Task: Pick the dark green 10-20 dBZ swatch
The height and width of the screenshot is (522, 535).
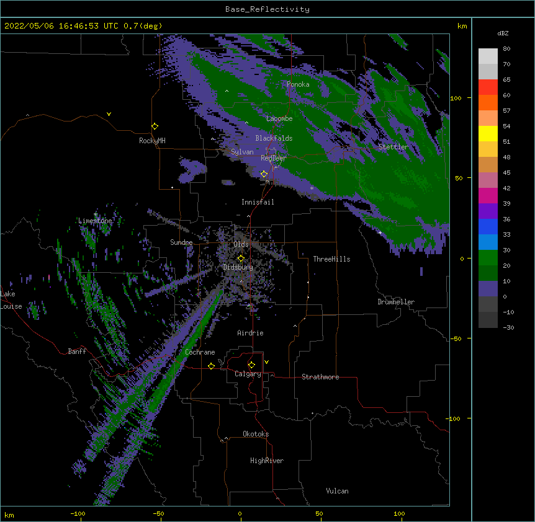Action: (488, 273)
